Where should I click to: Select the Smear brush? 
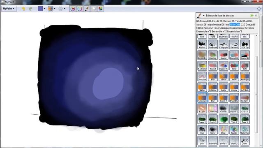[x=224, y=76]
